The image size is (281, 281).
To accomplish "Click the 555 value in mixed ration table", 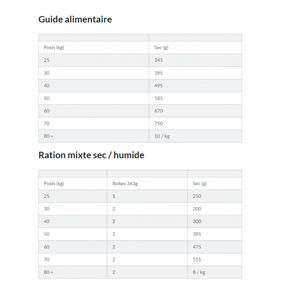I will pos(197,259).
